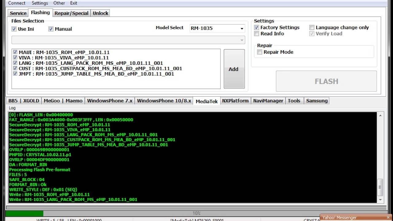Click the 10% flash progress bar
The width and height of the screenshot is (393, 221).
click(196, 213)
